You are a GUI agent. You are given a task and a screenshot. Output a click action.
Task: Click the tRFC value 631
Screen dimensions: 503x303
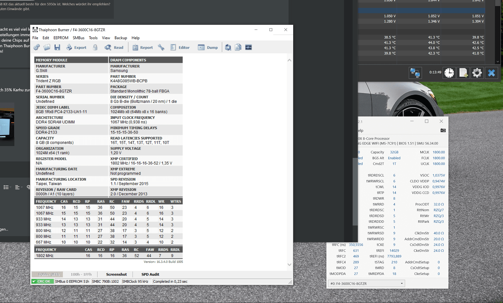tap(356, 251)
